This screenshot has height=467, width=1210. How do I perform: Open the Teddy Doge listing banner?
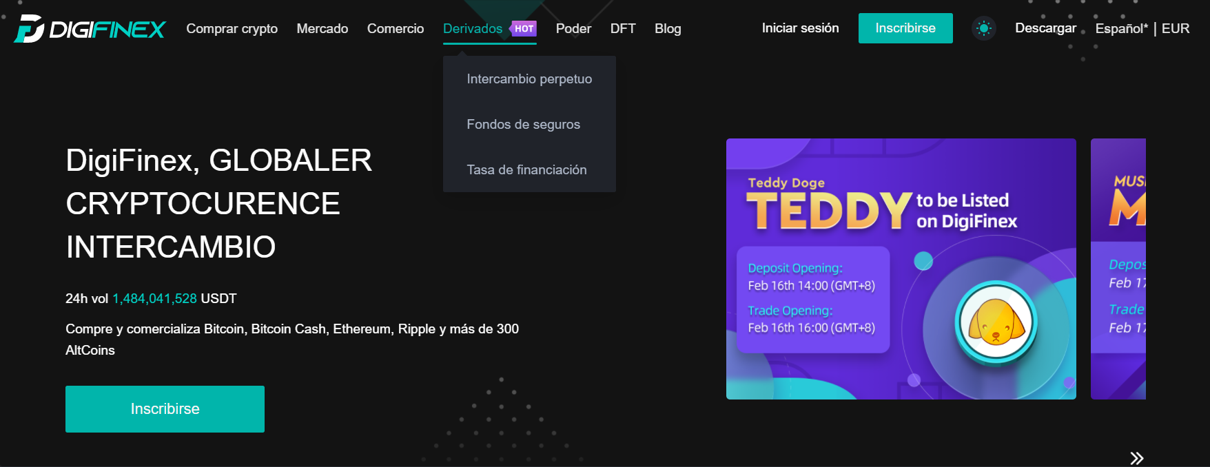click(901, 269)
